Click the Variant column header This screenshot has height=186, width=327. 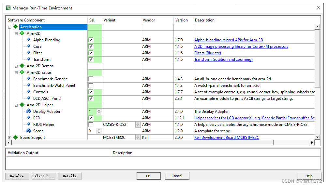pyautogui.click(x=121, y=20)
